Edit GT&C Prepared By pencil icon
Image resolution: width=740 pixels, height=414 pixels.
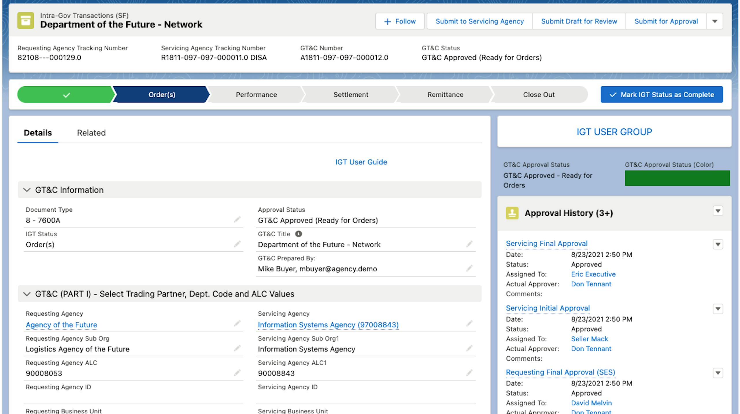pyautogui.click(x=469, y=268)
